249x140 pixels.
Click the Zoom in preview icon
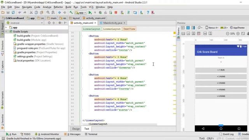[238, 33]
